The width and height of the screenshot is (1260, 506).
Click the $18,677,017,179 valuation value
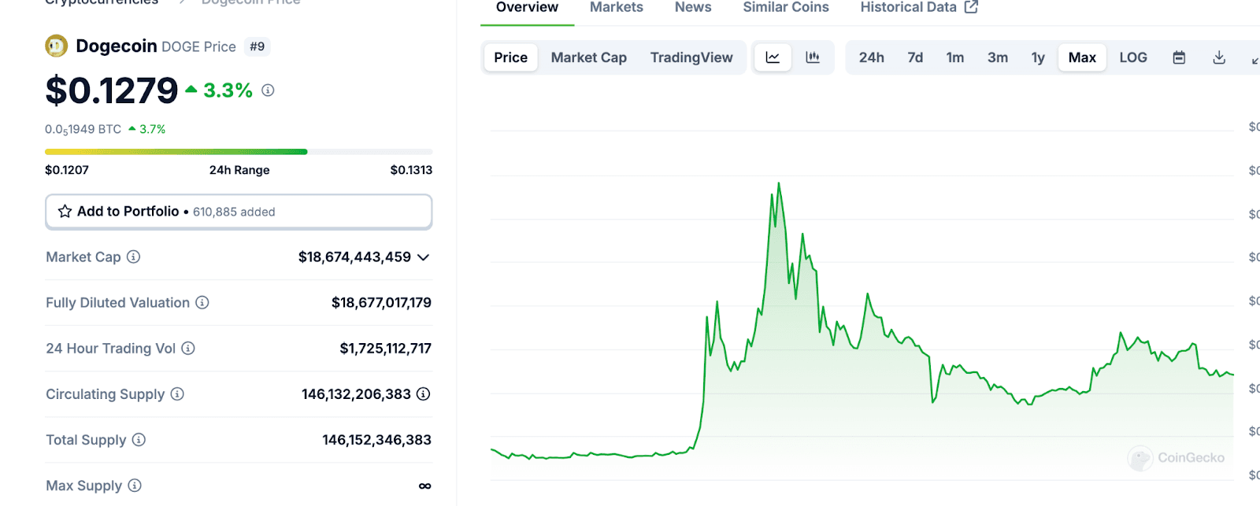coord(381,302)
